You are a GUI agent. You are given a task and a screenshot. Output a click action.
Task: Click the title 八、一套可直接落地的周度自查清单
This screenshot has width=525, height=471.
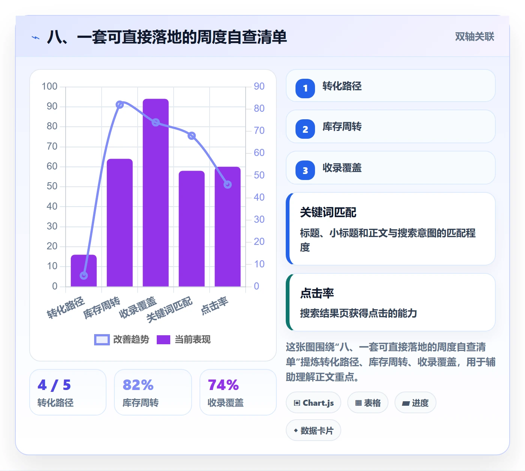(167, 37)
